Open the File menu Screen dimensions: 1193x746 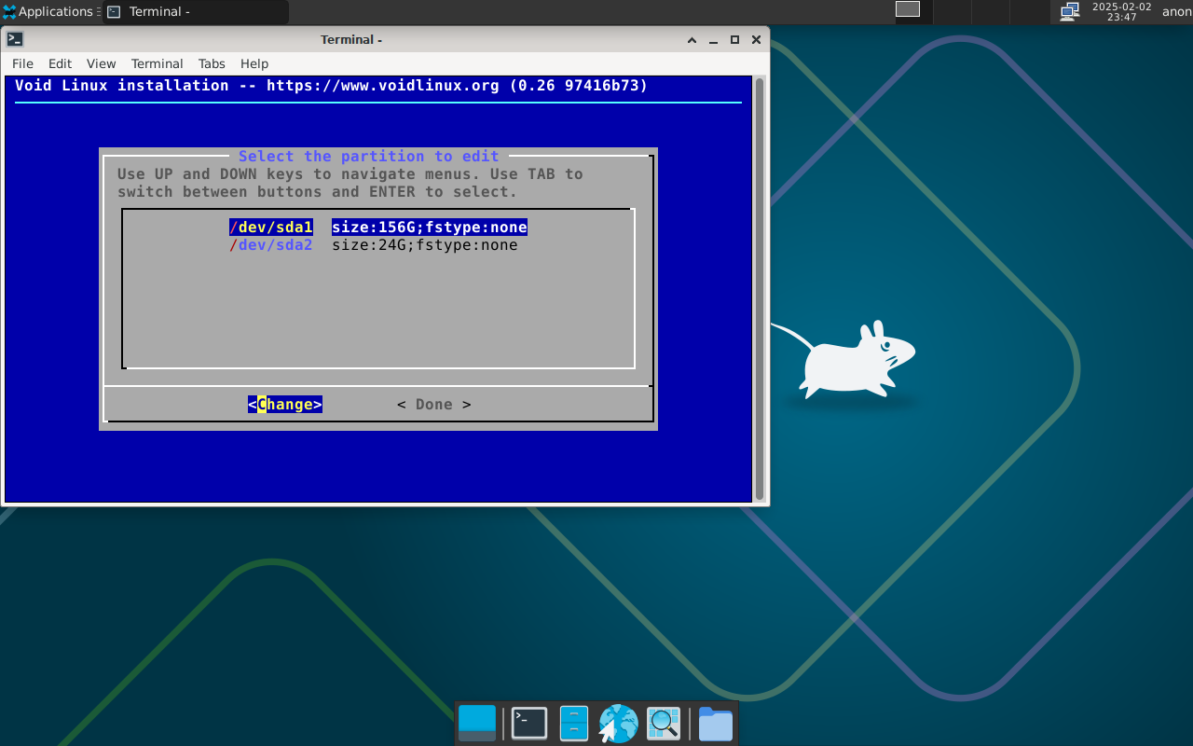(x=22, y=63)
